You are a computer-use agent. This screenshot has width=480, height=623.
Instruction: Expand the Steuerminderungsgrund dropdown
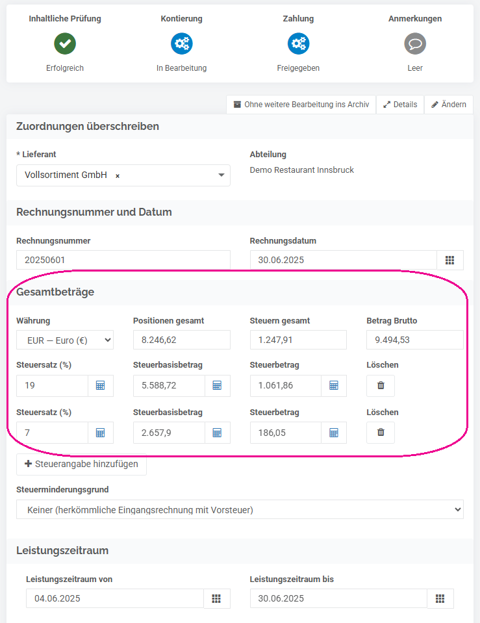(240, 510)
